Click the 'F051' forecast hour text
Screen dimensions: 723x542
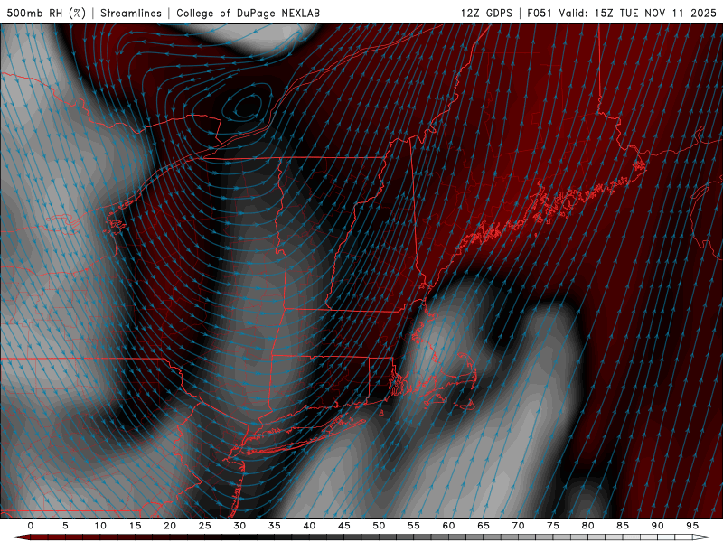pyautogui.click(x=539, y=13)
